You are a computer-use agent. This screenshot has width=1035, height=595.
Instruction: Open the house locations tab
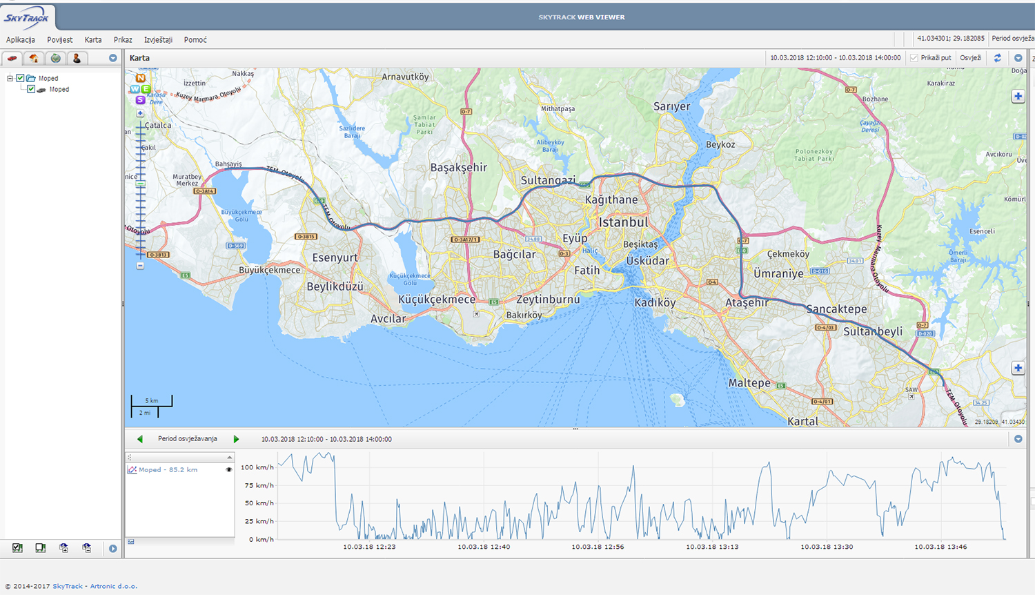pyautogui.click(x=34, y=58)
